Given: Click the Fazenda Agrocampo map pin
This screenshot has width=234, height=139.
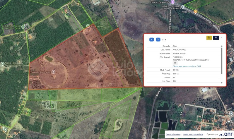Looking at the screenshot, I should click(53, 72).
